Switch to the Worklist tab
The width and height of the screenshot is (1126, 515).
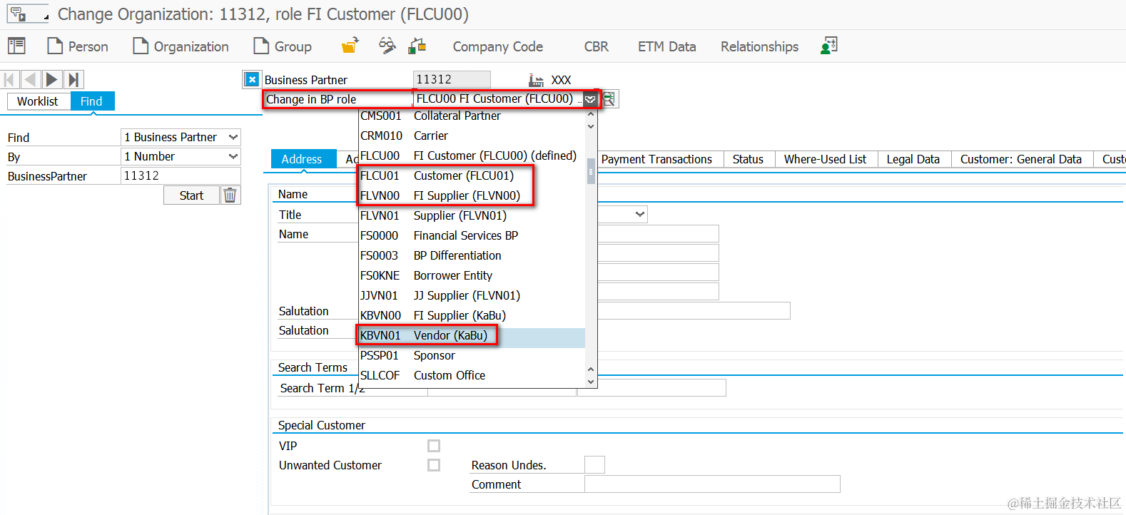38,101
